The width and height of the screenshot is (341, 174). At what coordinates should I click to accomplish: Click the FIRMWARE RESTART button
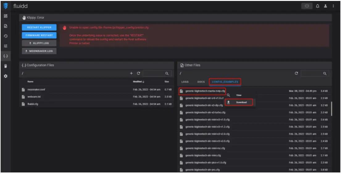click(39, 35)
